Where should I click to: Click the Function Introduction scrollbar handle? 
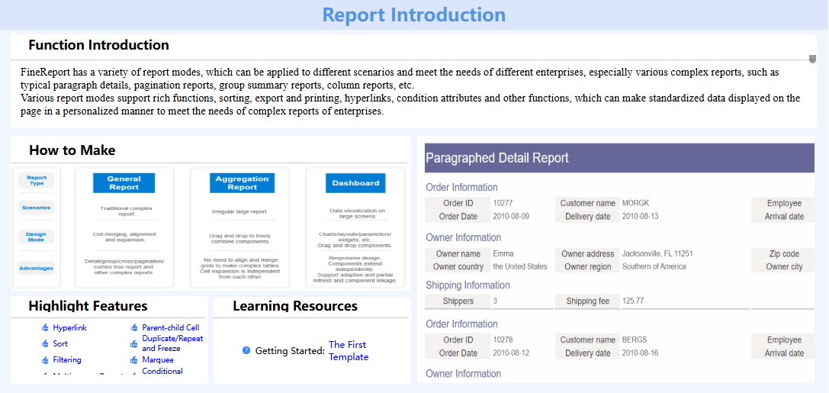click(x=813, y=58)
